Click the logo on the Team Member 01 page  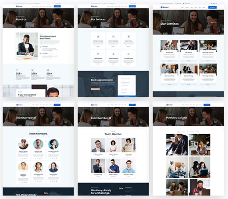click(19, 105)
